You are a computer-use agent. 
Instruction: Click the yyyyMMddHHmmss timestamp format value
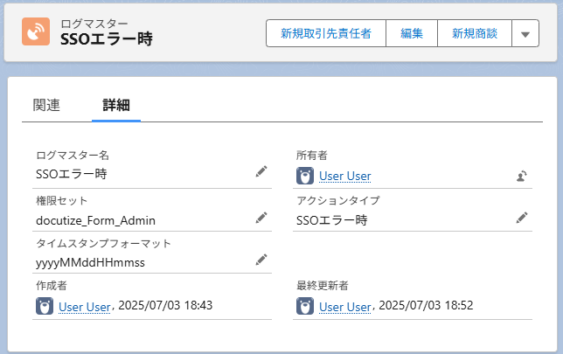(90, 262)
